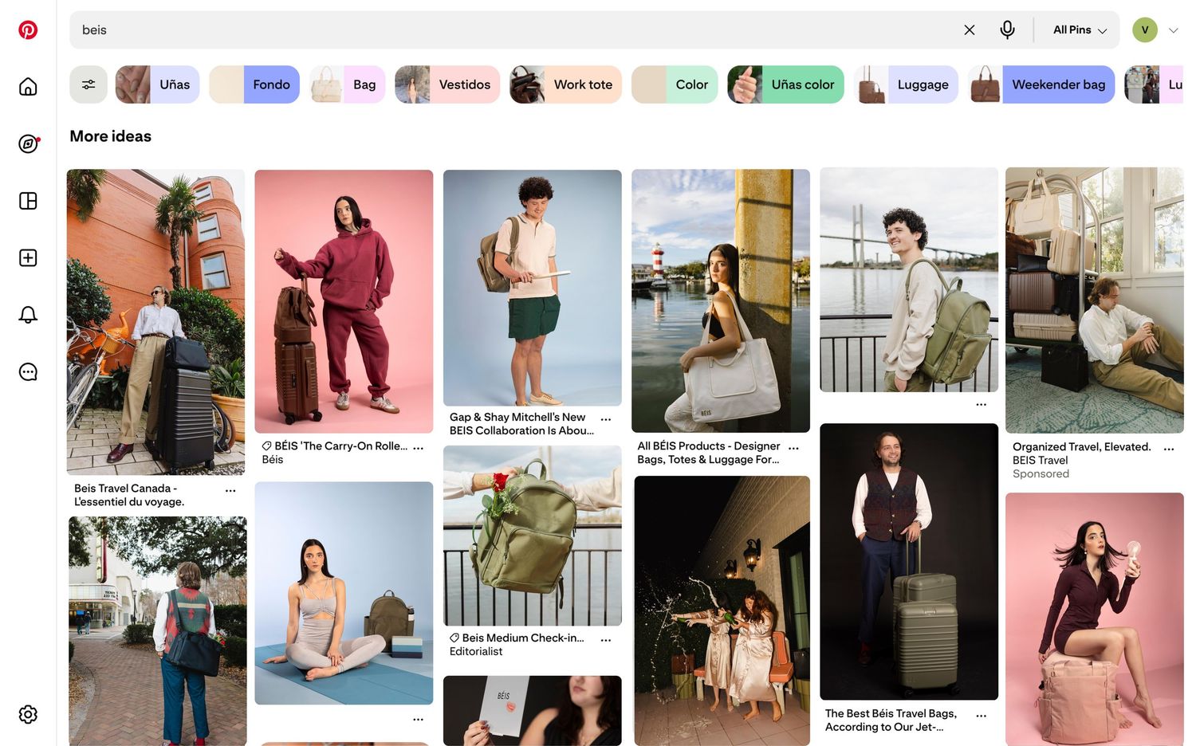Open All BÉIS Products pin title

[x=709, y=453]
